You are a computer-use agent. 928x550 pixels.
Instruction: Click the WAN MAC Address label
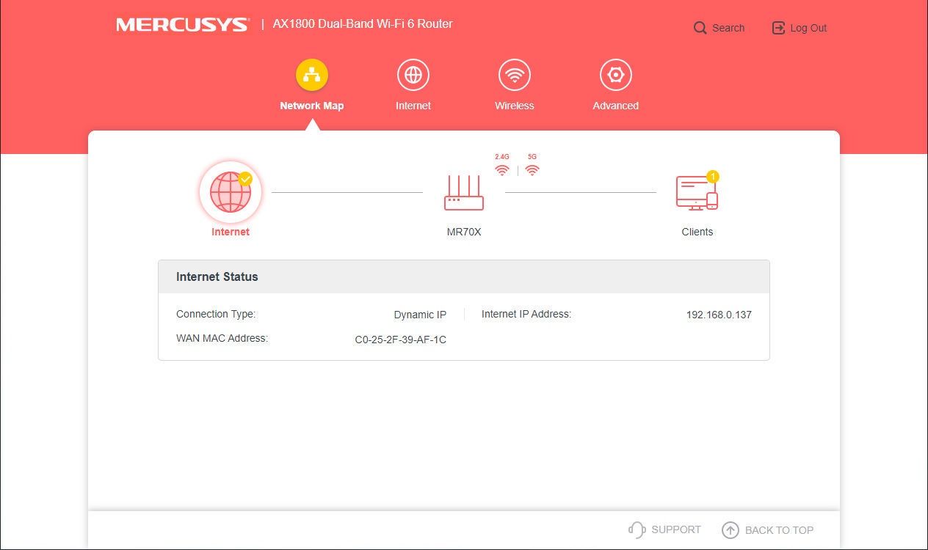pyautogui.click(x=222, y=338)
